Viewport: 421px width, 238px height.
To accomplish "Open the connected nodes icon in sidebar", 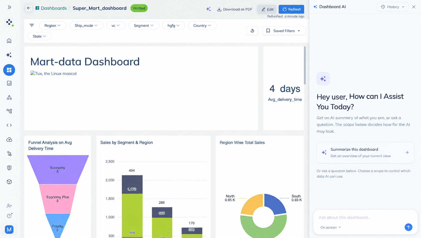I will coord(9,154).
